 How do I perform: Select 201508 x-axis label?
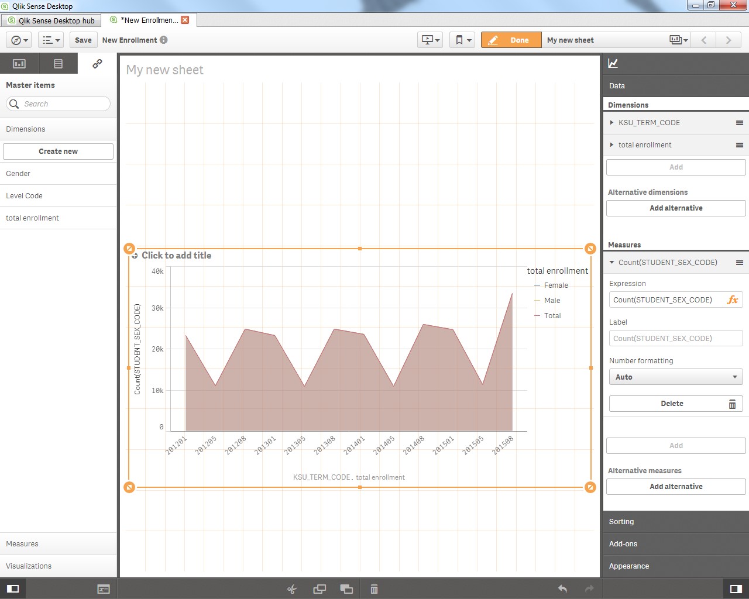(x=503, y=445)
